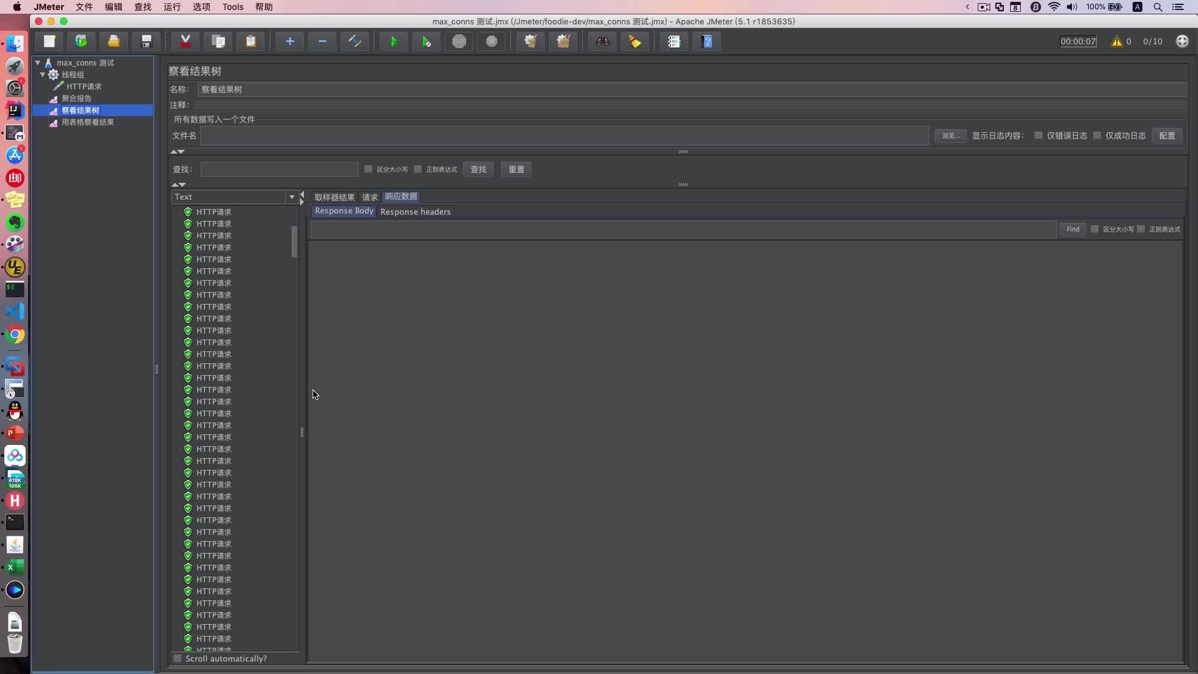Image resolution: width=1198 pixels, height=674 pixels.
Task: Collapse the 线程组 tree node
Action: coord(43,74)
